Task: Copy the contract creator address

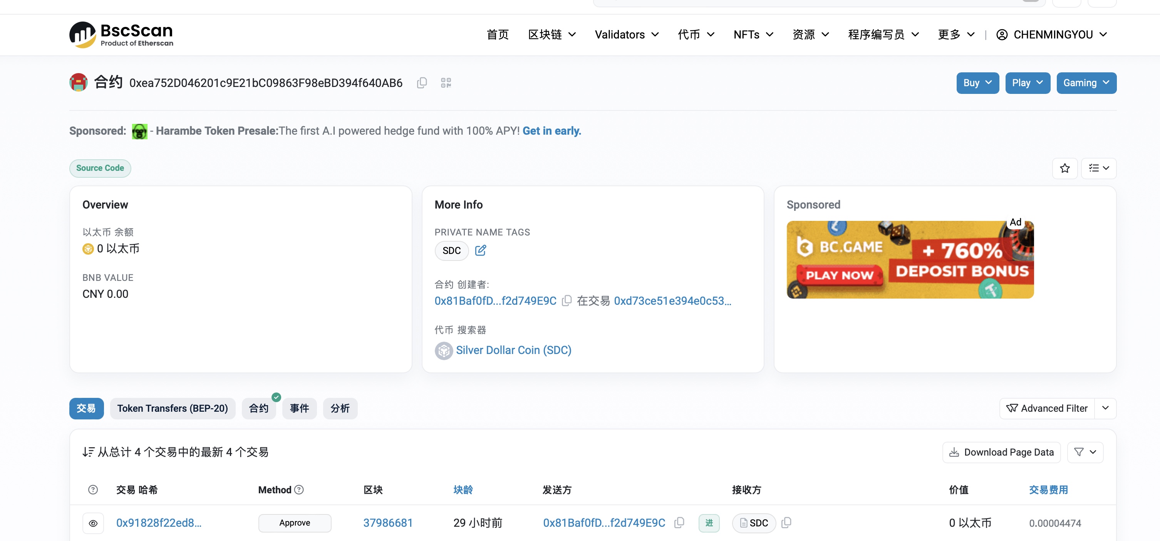Action: (567, 301)
